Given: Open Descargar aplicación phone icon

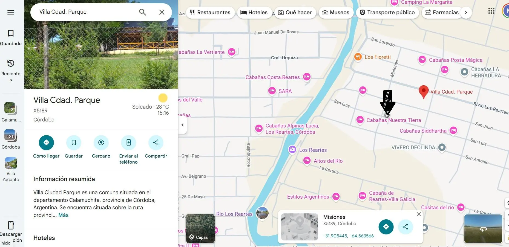Looking at the screenshot, I should point(11,225).
